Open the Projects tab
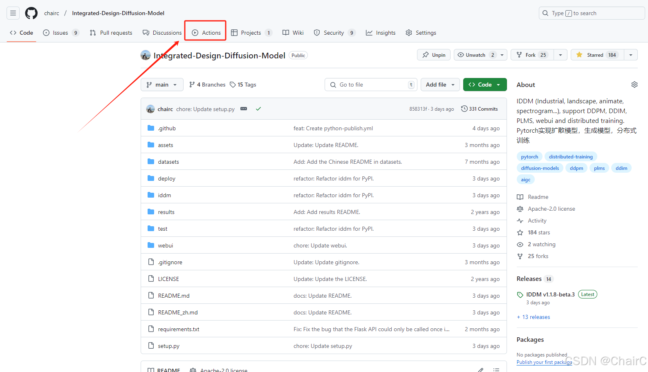This screenshot has height=372, width=648. pos(251,33)
